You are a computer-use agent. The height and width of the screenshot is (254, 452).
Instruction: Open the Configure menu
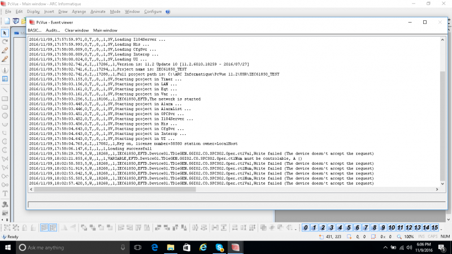pos(153,12)
